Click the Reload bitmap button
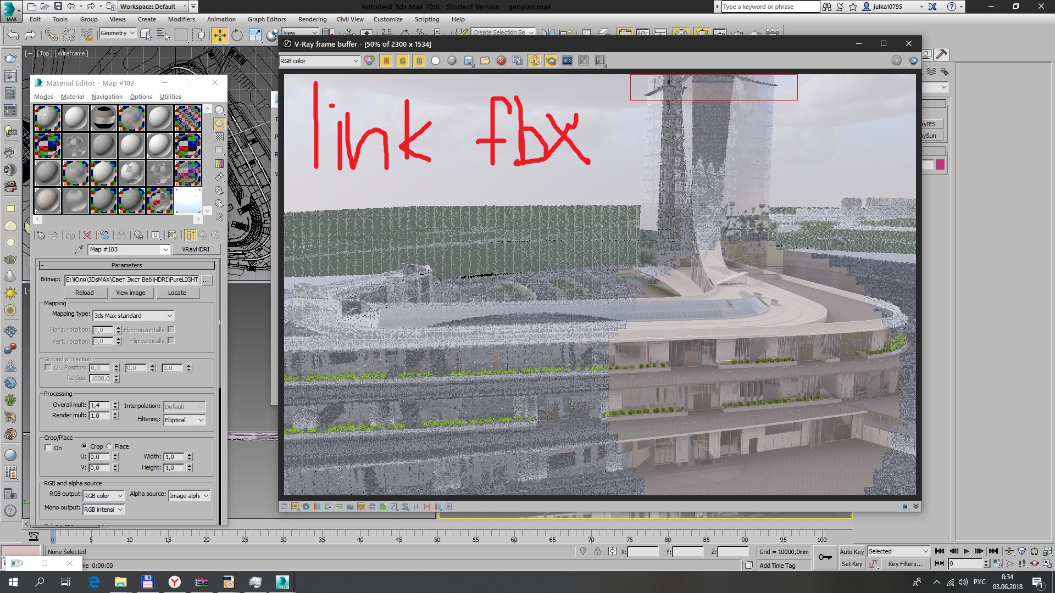 (x=84, y=293)
